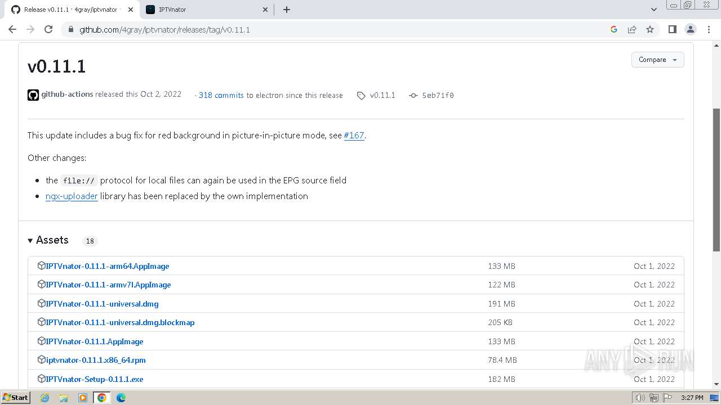Click the Google icon in the address bar

(x=614, y=29)
